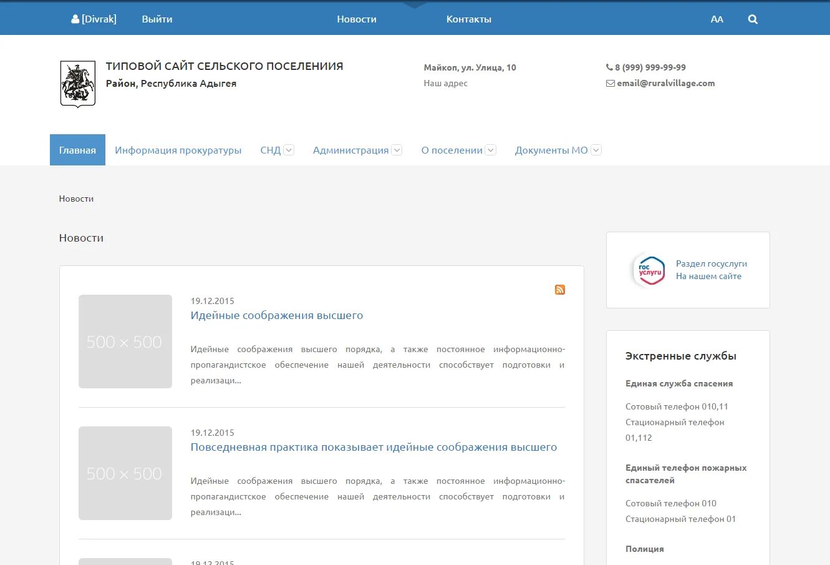
Task: Click the envelope icon next to email
Action: click(x=610, y=83)
